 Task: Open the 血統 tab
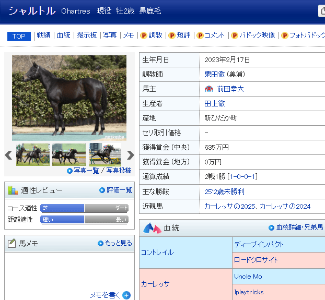pyautogui.click(x=64, y=35)
